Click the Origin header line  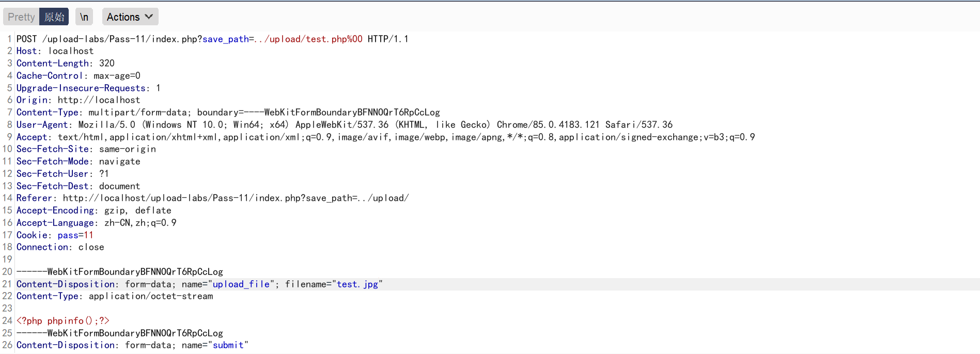pyautogui.click(x=78, y=100)
